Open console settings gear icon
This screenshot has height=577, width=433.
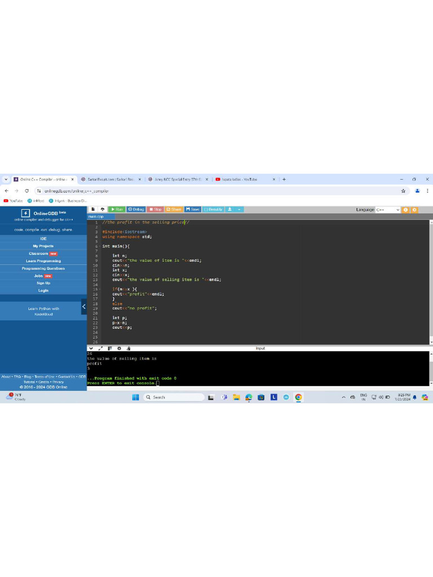[119, 348]
